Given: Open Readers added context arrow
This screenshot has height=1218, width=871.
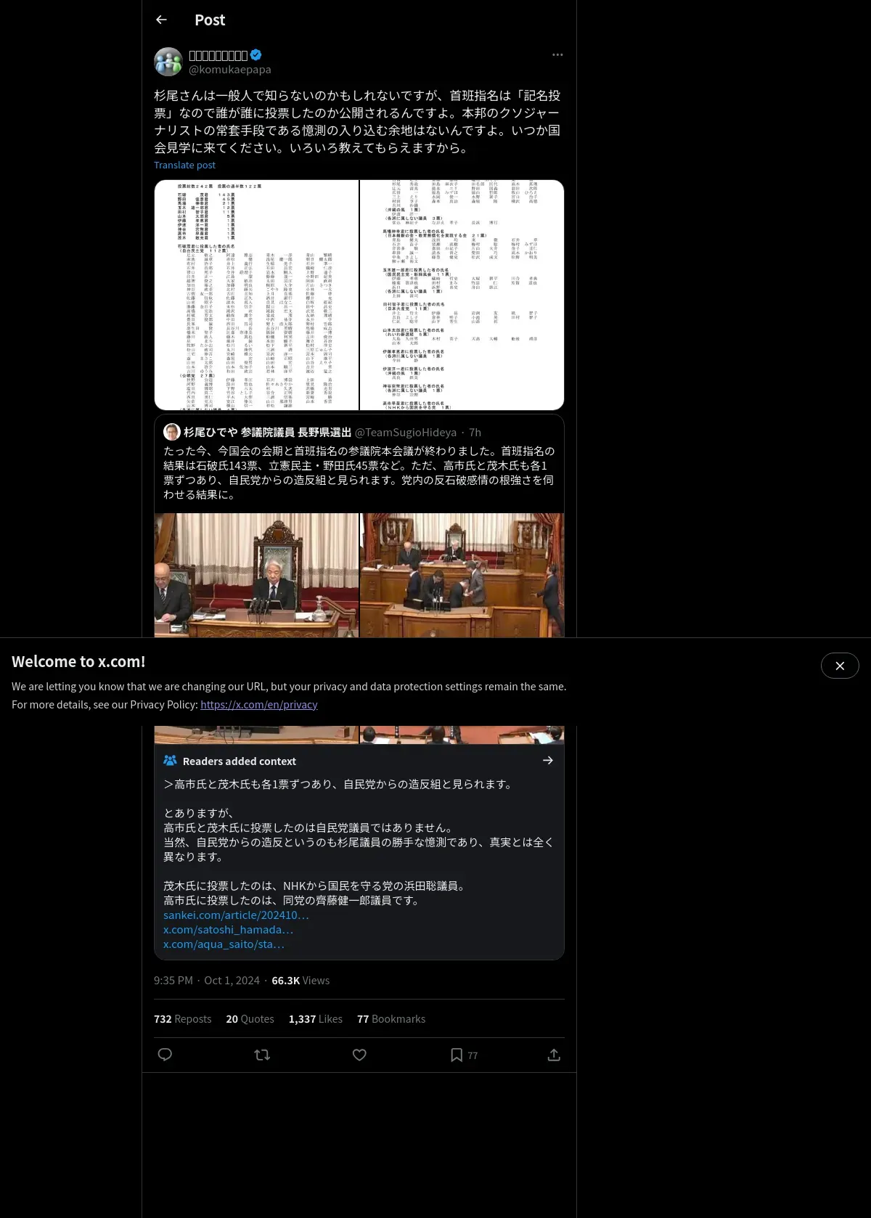Looking at the screenshot, I should pos(548,761).
